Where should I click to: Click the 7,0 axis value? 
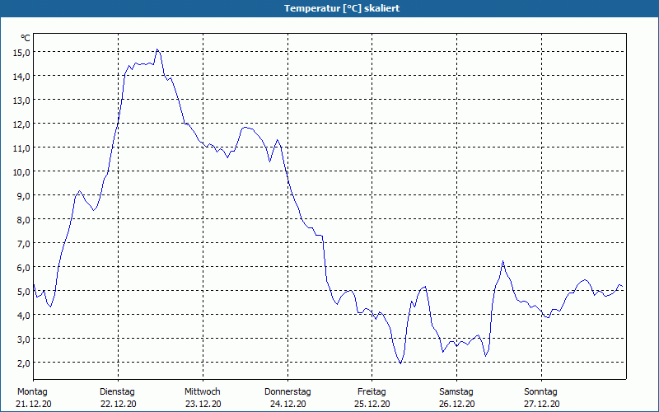(24, 244)
